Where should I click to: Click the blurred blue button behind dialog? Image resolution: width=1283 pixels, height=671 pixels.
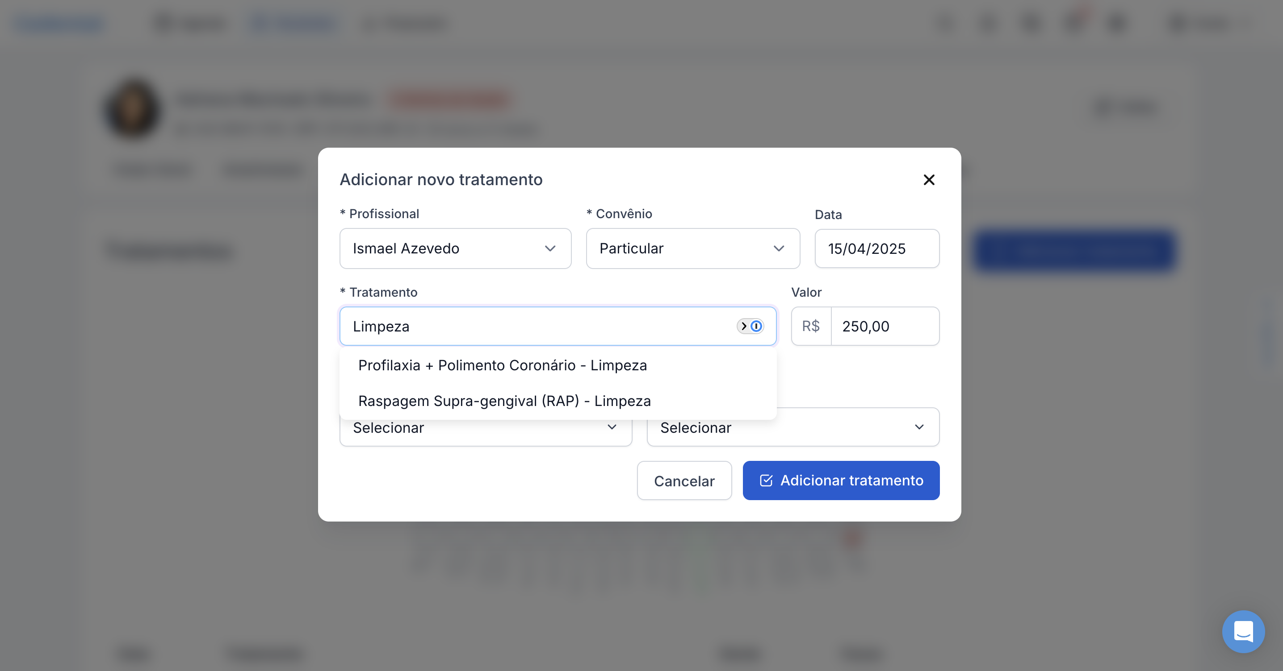click(x=1074, y=250)
